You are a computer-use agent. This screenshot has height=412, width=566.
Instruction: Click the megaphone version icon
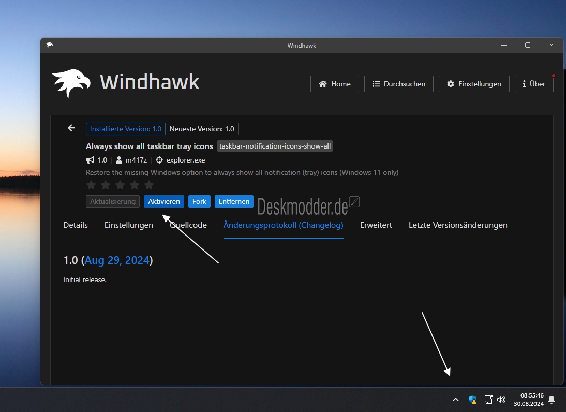pyautogui.click(x=90, y=160)
